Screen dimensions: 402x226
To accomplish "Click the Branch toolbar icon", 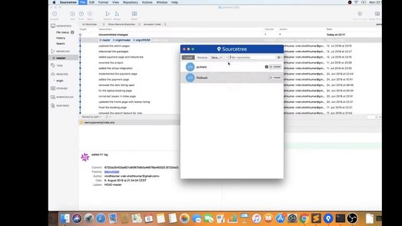I will (x=107, y=14).
